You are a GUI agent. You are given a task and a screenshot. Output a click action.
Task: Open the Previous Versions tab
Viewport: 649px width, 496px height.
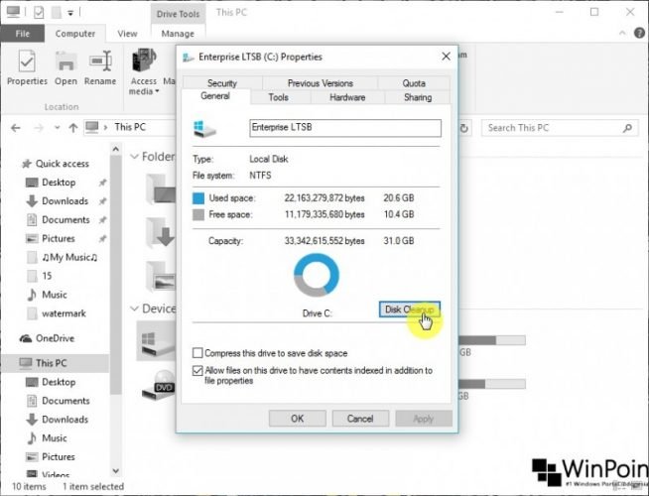tap(320, 83)
